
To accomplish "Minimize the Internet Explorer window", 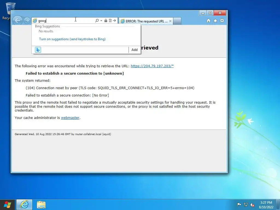I will pyautogui.click(x=203, y=13).
